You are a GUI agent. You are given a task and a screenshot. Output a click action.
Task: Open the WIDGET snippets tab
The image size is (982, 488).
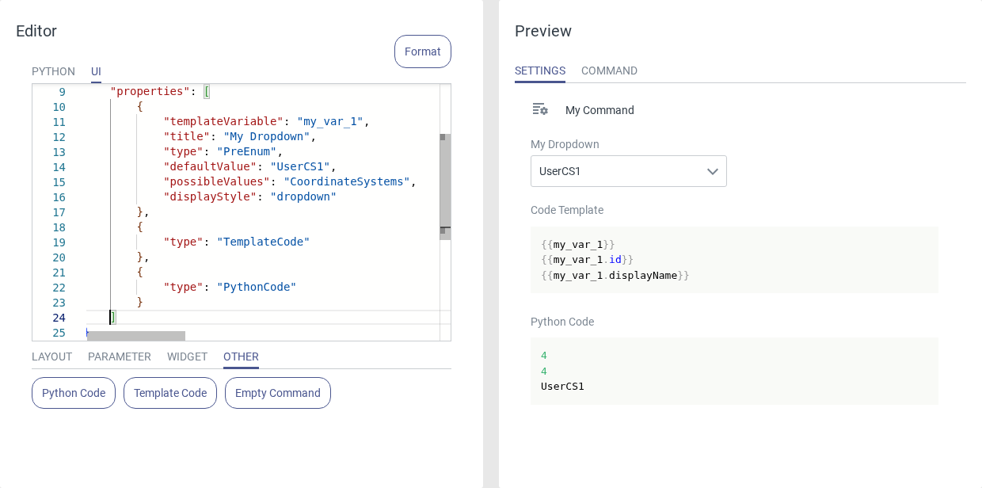pos(187,356)
